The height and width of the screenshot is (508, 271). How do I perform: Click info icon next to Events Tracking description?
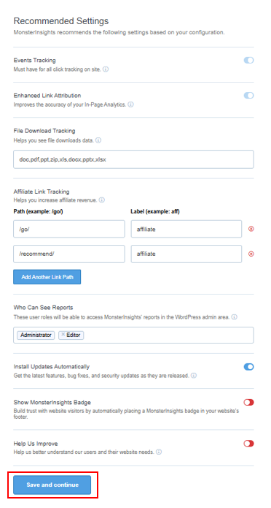click(106, 69)
